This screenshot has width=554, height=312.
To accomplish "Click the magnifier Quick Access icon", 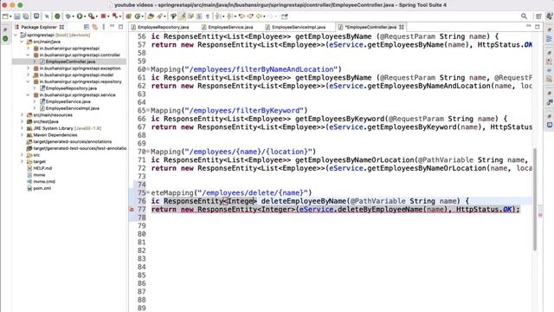I will point(524,16).
